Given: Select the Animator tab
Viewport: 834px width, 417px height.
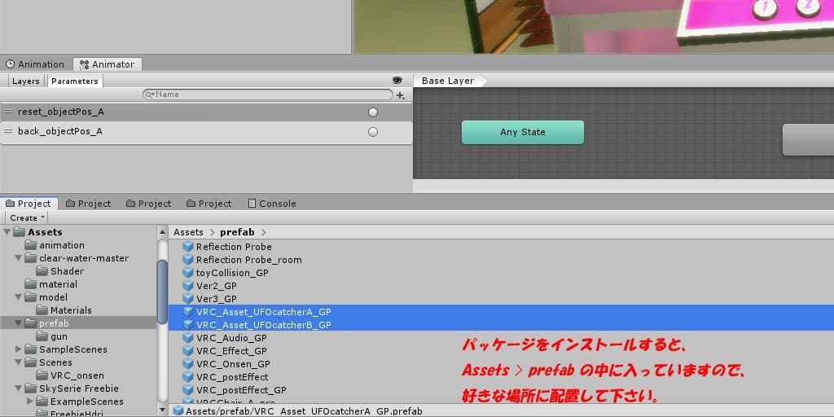Looking at the screenshot, I should [108, 64].
